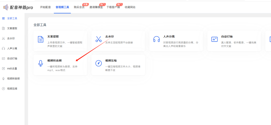Go to 人声分离 in the sidebar

(12, 48)
